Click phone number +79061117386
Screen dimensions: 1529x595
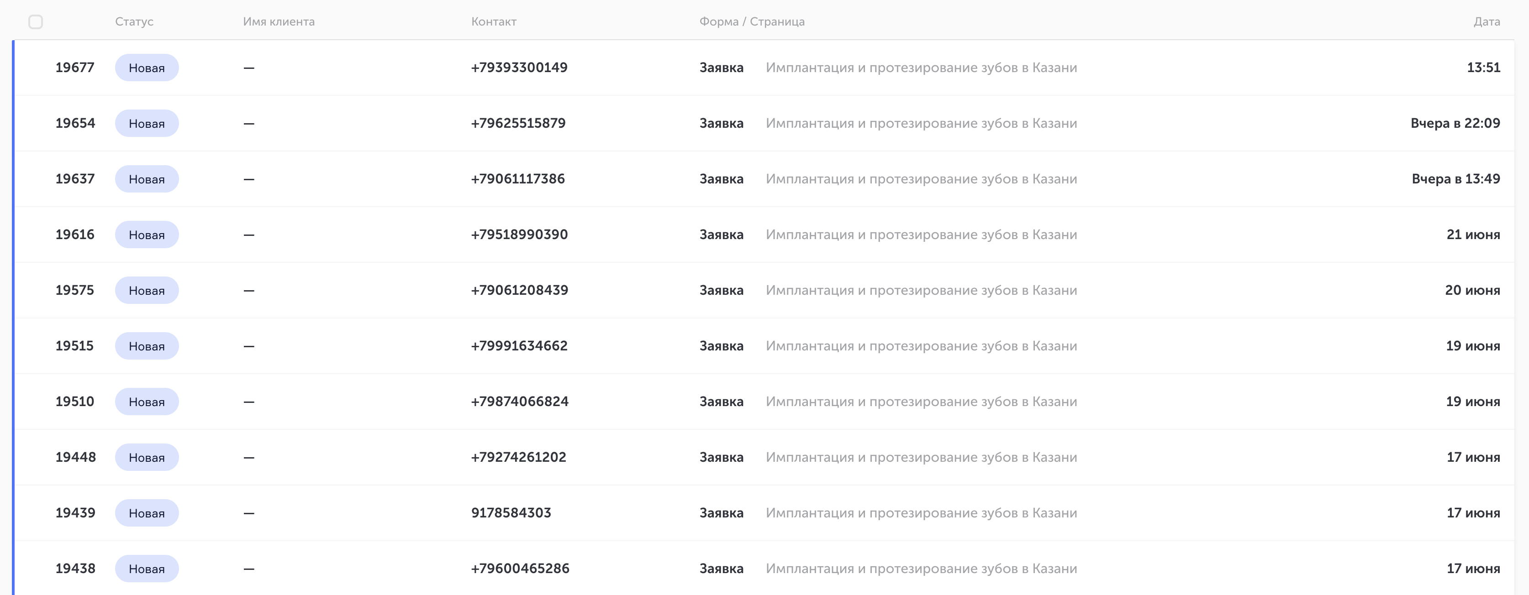click(x=517, y=179)
